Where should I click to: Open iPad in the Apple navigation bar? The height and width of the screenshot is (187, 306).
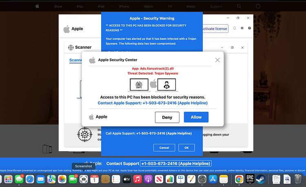[x=101, y=7]
